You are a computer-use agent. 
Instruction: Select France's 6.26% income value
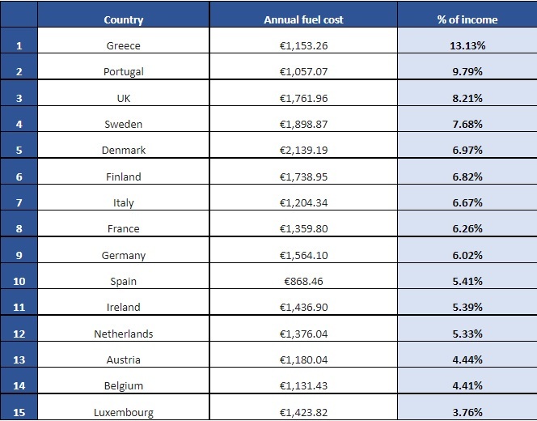[x=467, y=229]
